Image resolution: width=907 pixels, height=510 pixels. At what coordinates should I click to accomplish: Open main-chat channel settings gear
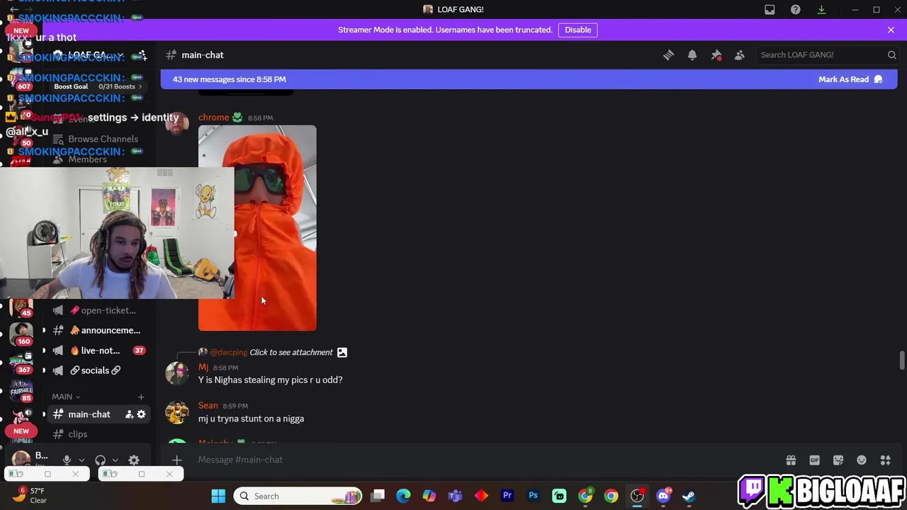(x=141, y=414)
